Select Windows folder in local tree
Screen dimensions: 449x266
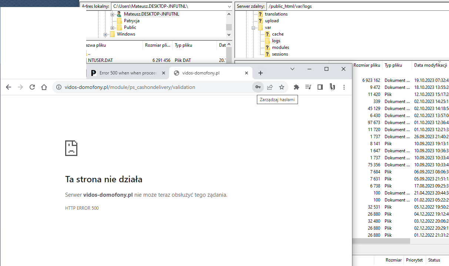pos(126,34)
